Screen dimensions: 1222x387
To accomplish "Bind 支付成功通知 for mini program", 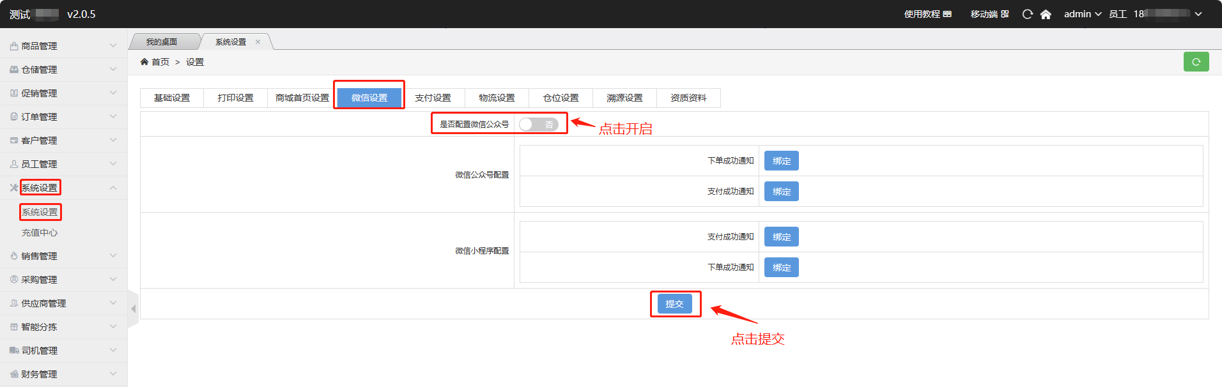I will point(781,237).
